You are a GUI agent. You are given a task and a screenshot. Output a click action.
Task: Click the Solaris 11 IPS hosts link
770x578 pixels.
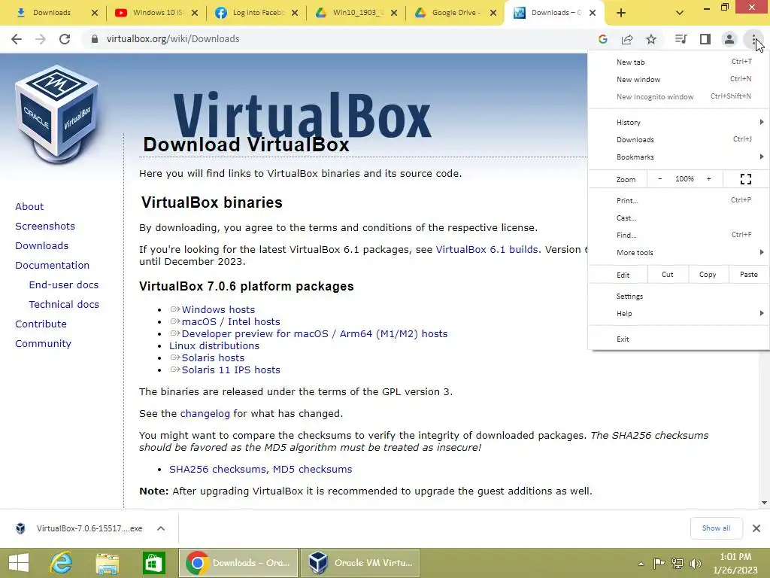(x=231, y=370)
